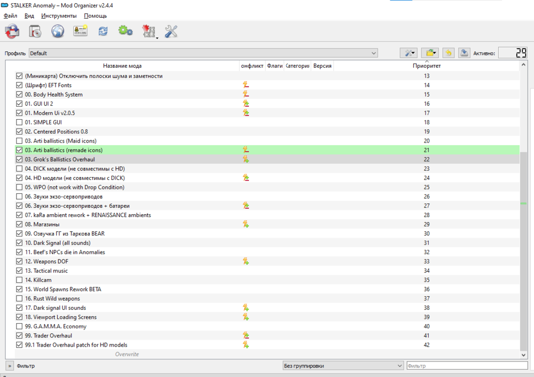Open the Nexus globe icon

click(58, 32)
